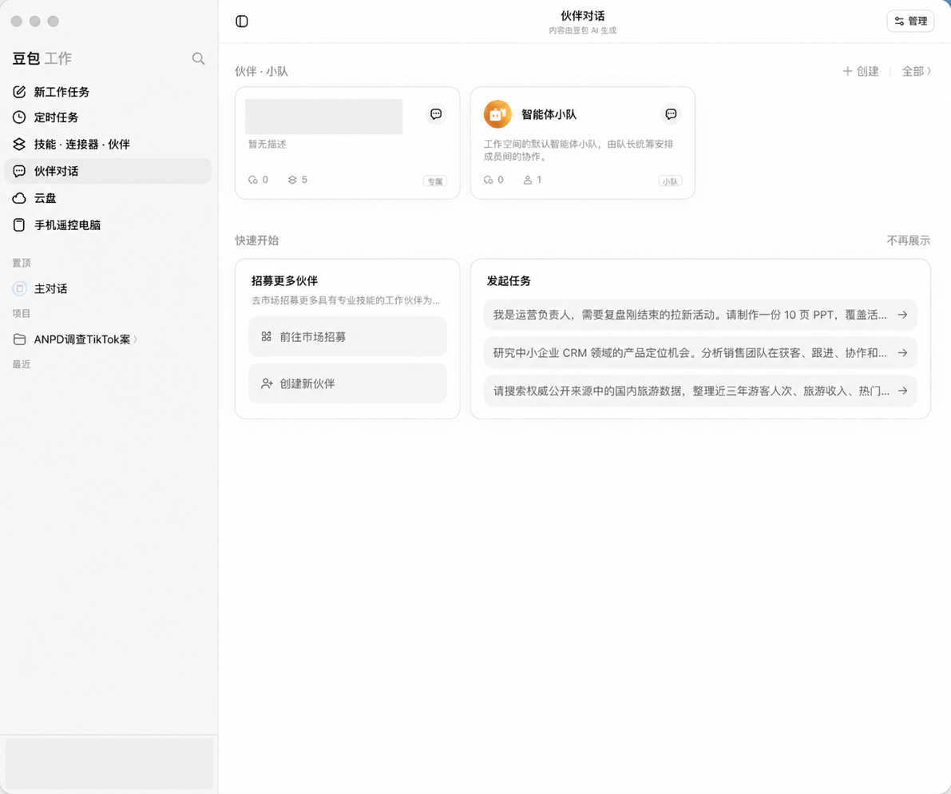Click arrow on the 旅游数据 task suggestion
951x794 pixels.
coord(902,391)
